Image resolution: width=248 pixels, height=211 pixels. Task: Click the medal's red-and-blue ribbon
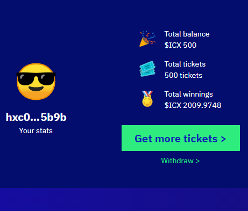(x=147, y=94)
